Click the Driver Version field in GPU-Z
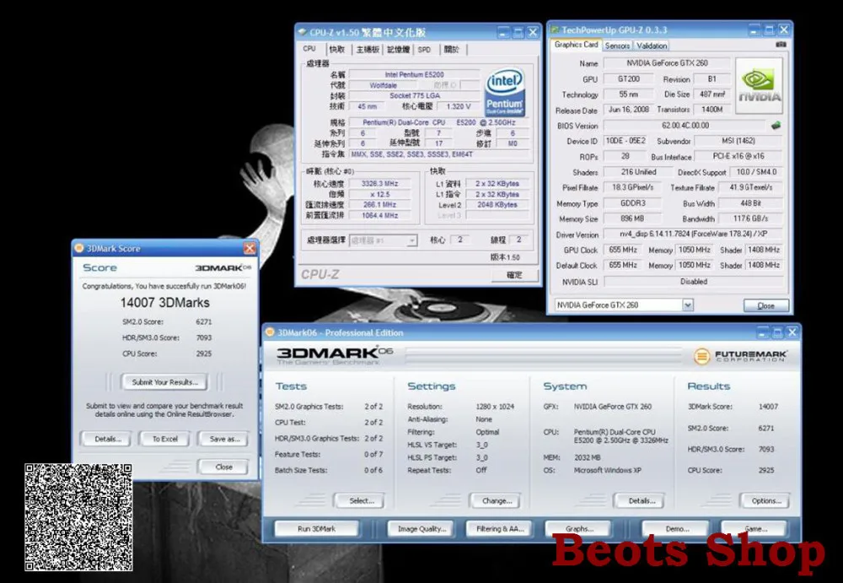This screenshot has height=583, width=843. (x=694, y=235)
